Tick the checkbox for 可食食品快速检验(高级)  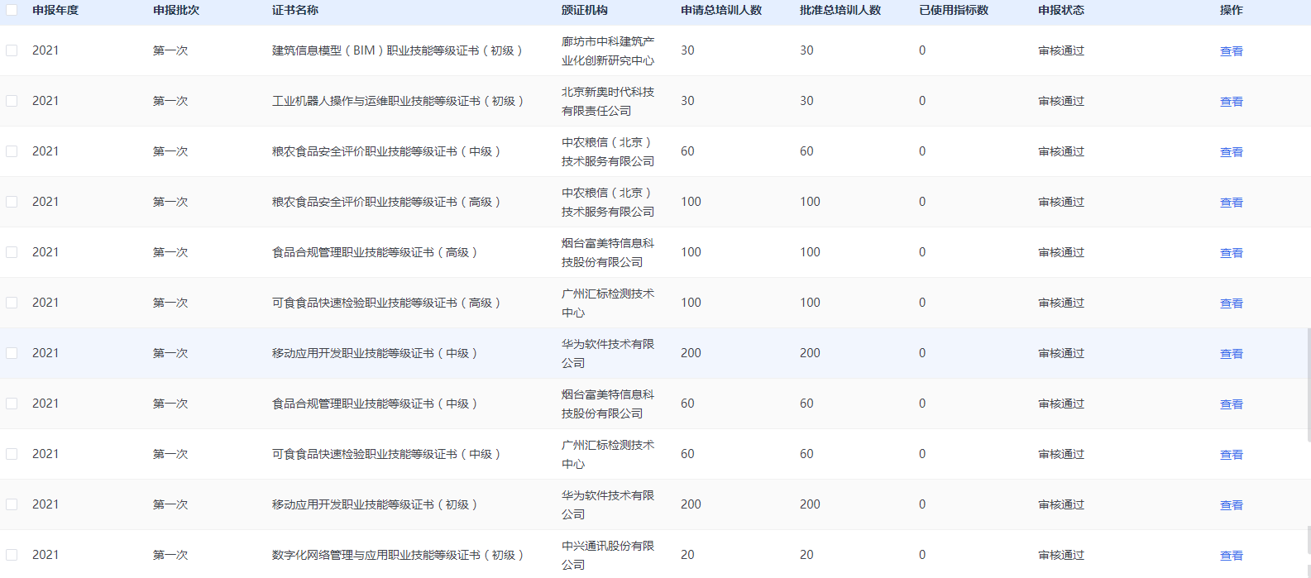click(12, 303)
